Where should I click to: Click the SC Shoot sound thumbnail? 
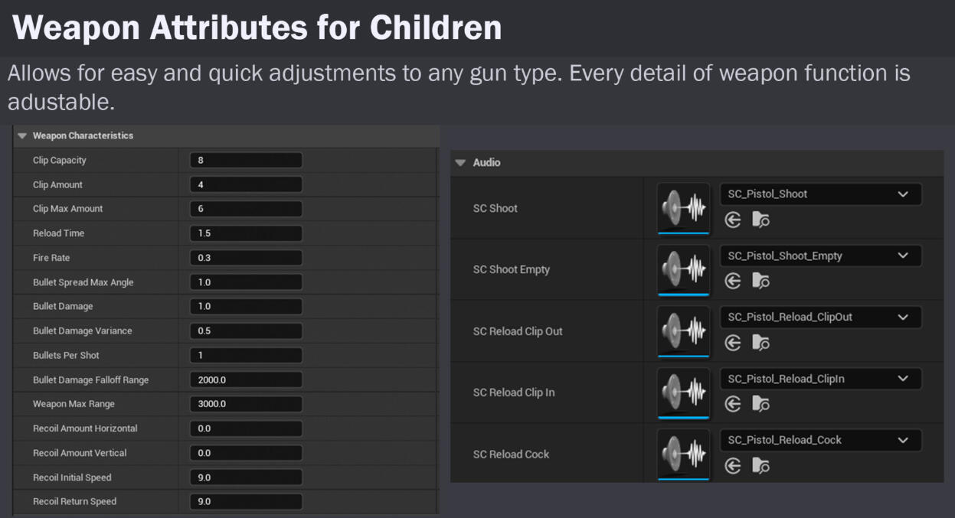click(x=684, y=207)
